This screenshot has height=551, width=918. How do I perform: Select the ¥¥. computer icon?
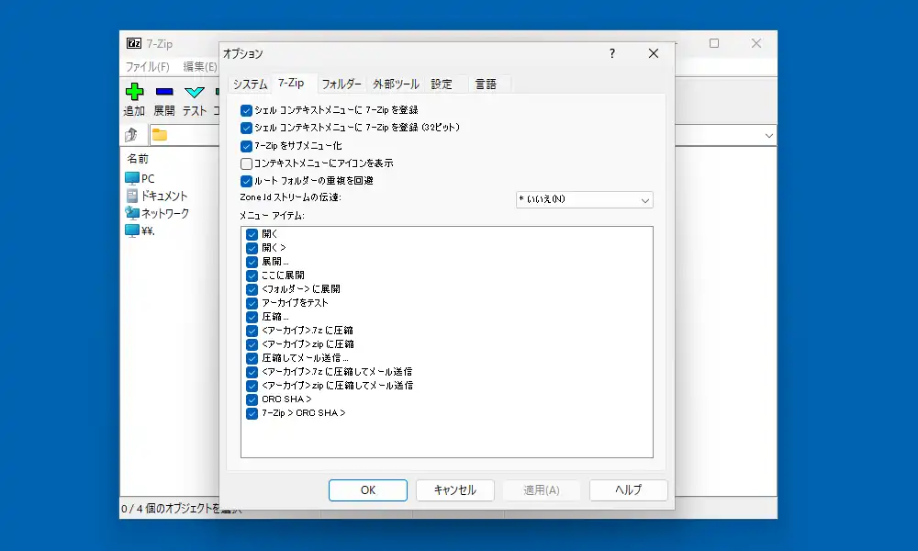tap(132, 231)
